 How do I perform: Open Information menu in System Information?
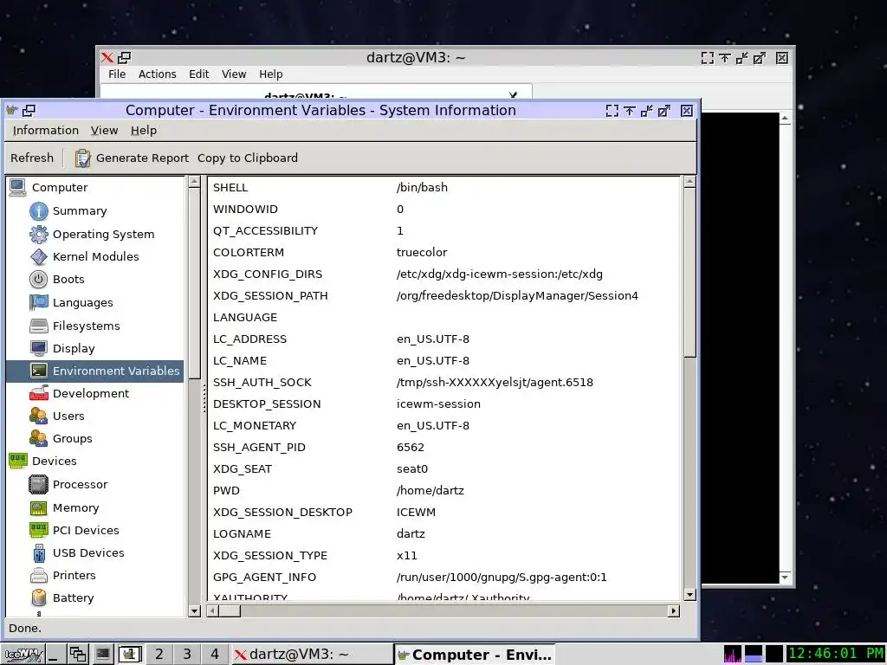pyautogui.click(x=46, y=131)
